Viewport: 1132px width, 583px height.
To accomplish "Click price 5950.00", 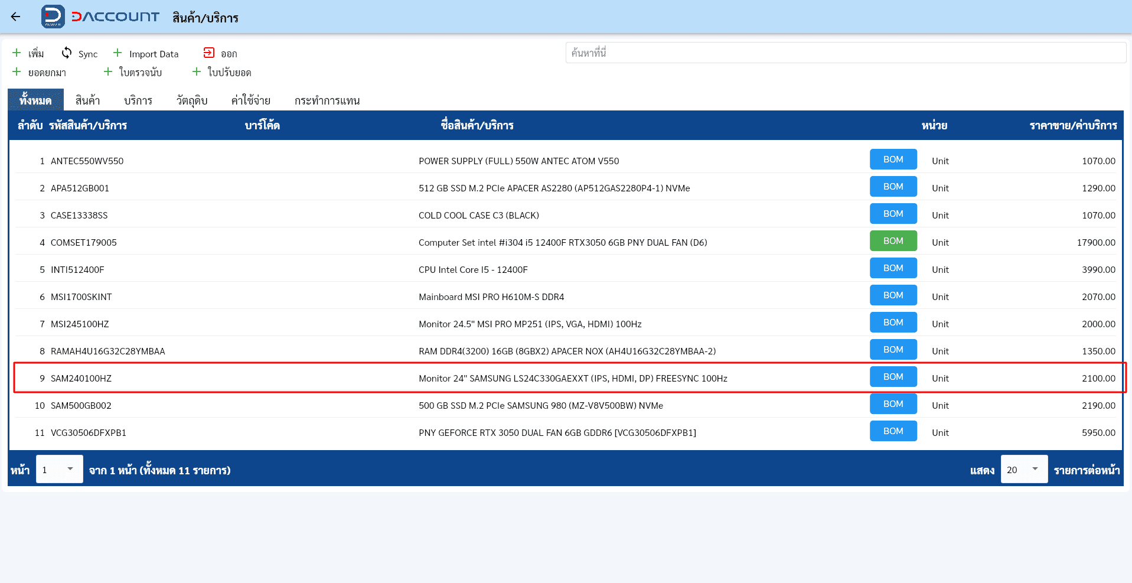I will tap(1098, 433).
